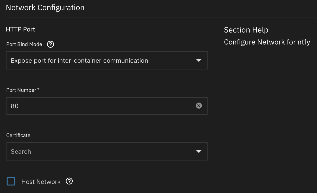The width and height of the screenshot is (317, 193).
Task: Click the Section Help heading
Action: click(x=246, y=30)
